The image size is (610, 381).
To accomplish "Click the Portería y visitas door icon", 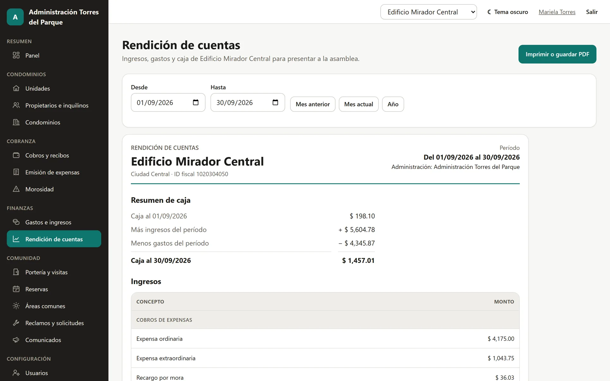I will point(16,272).
